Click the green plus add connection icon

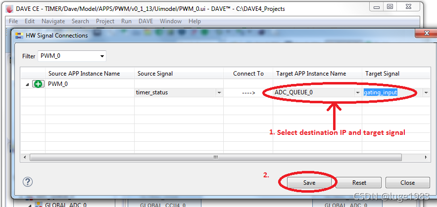[x=39, y=84]
